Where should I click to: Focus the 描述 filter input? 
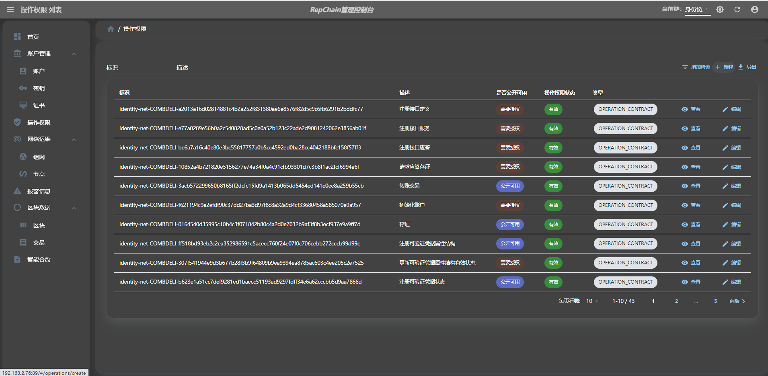point(208,67)
